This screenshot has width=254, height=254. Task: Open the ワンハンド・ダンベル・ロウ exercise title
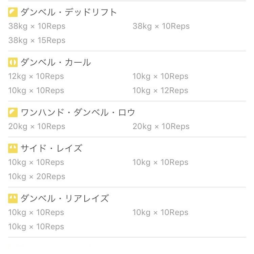coord(78,112)
